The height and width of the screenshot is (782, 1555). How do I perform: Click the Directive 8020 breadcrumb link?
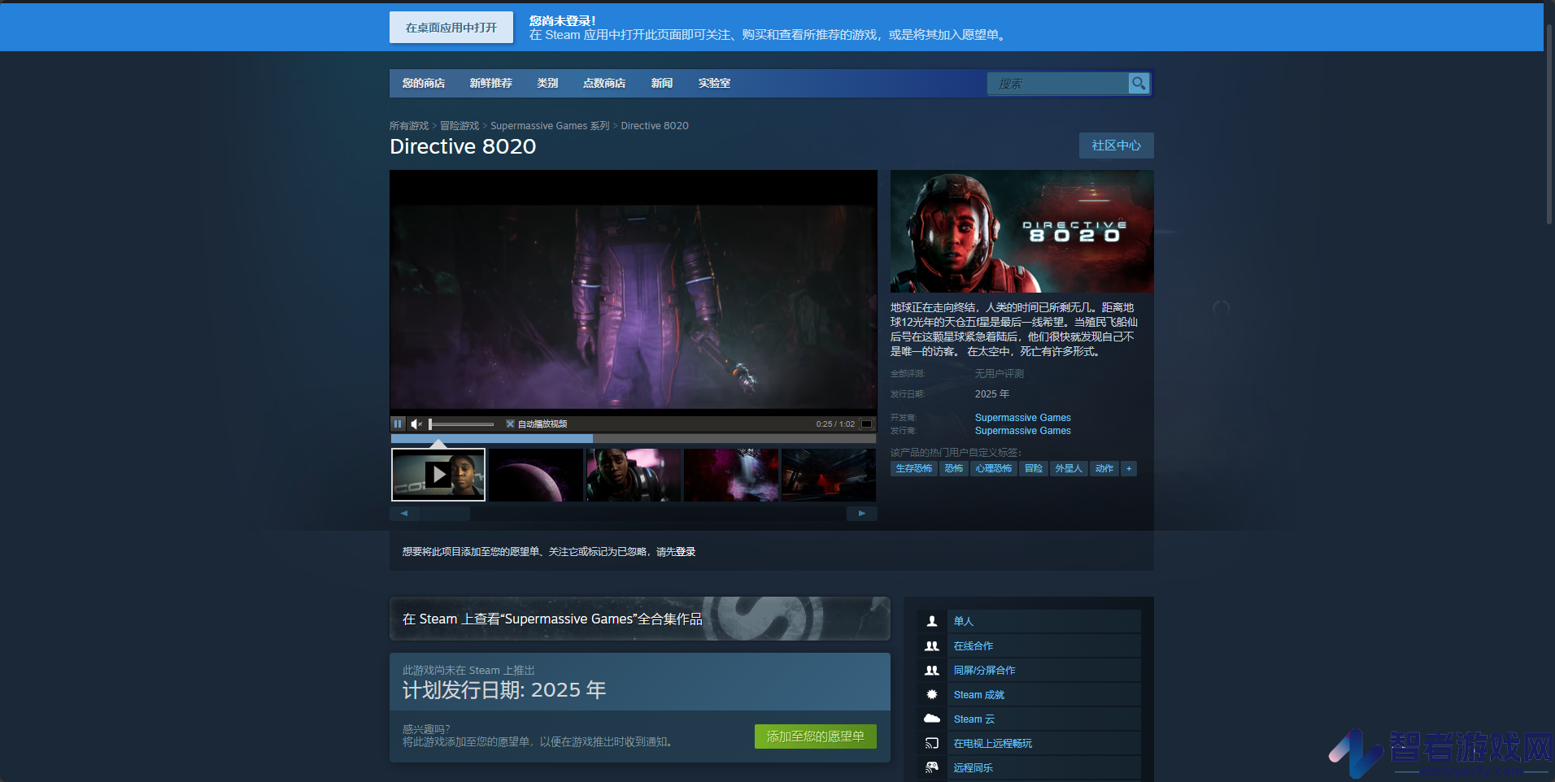(655, 126)
